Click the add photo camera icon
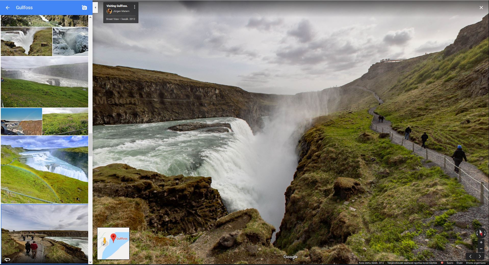489x265 pixels. point(84,8)
